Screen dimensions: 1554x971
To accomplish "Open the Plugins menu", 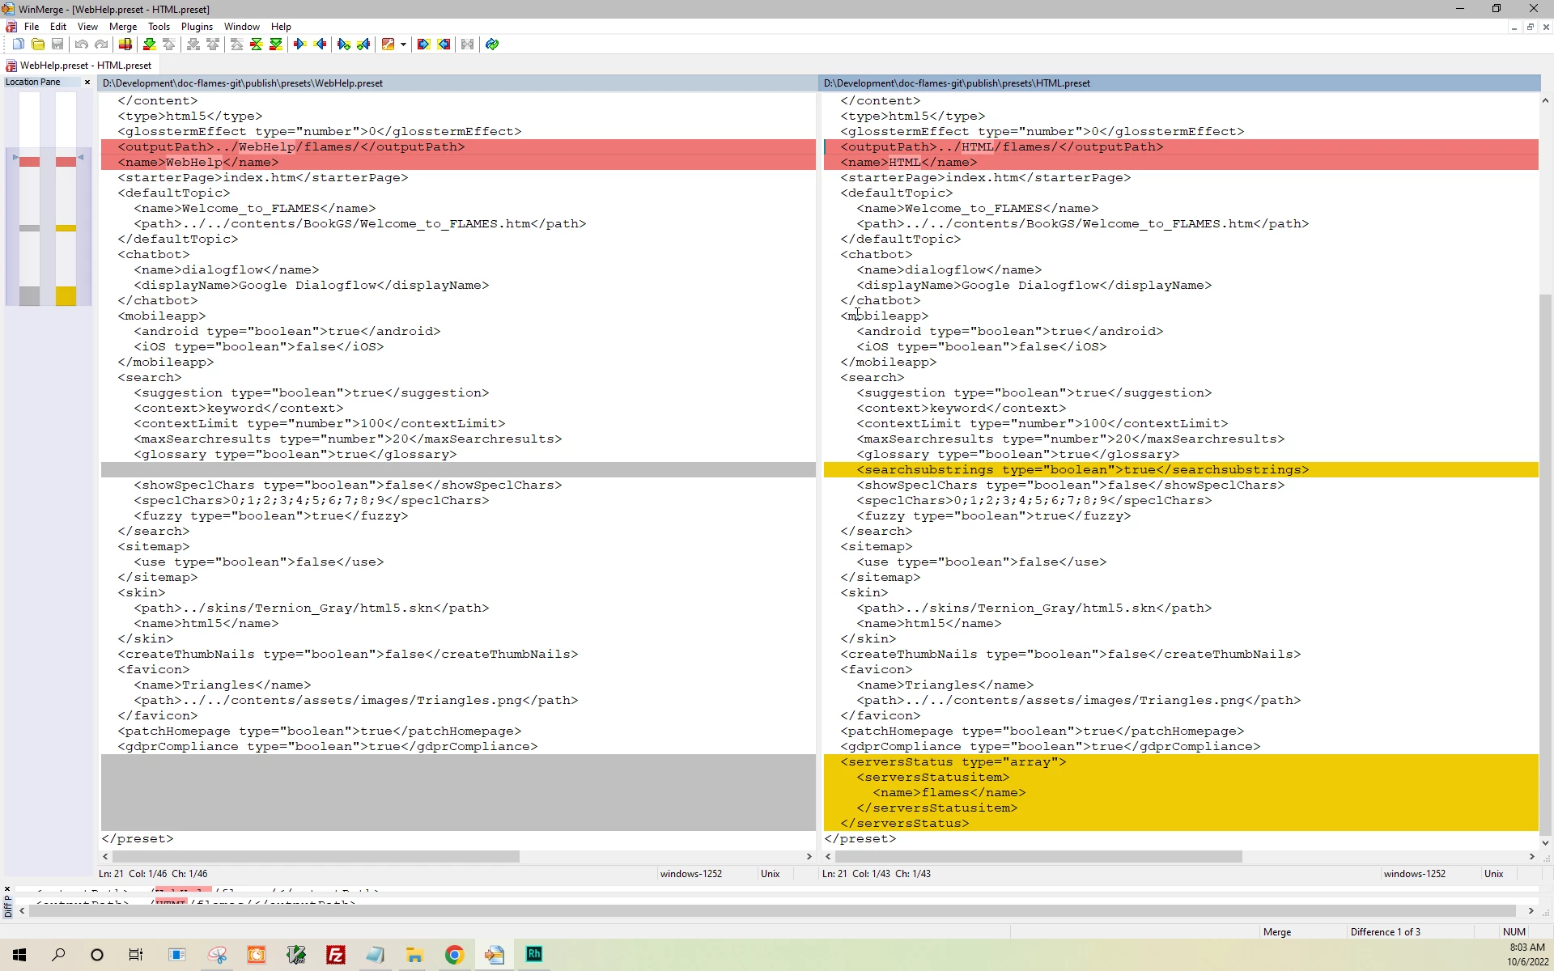I will point(197,27).
